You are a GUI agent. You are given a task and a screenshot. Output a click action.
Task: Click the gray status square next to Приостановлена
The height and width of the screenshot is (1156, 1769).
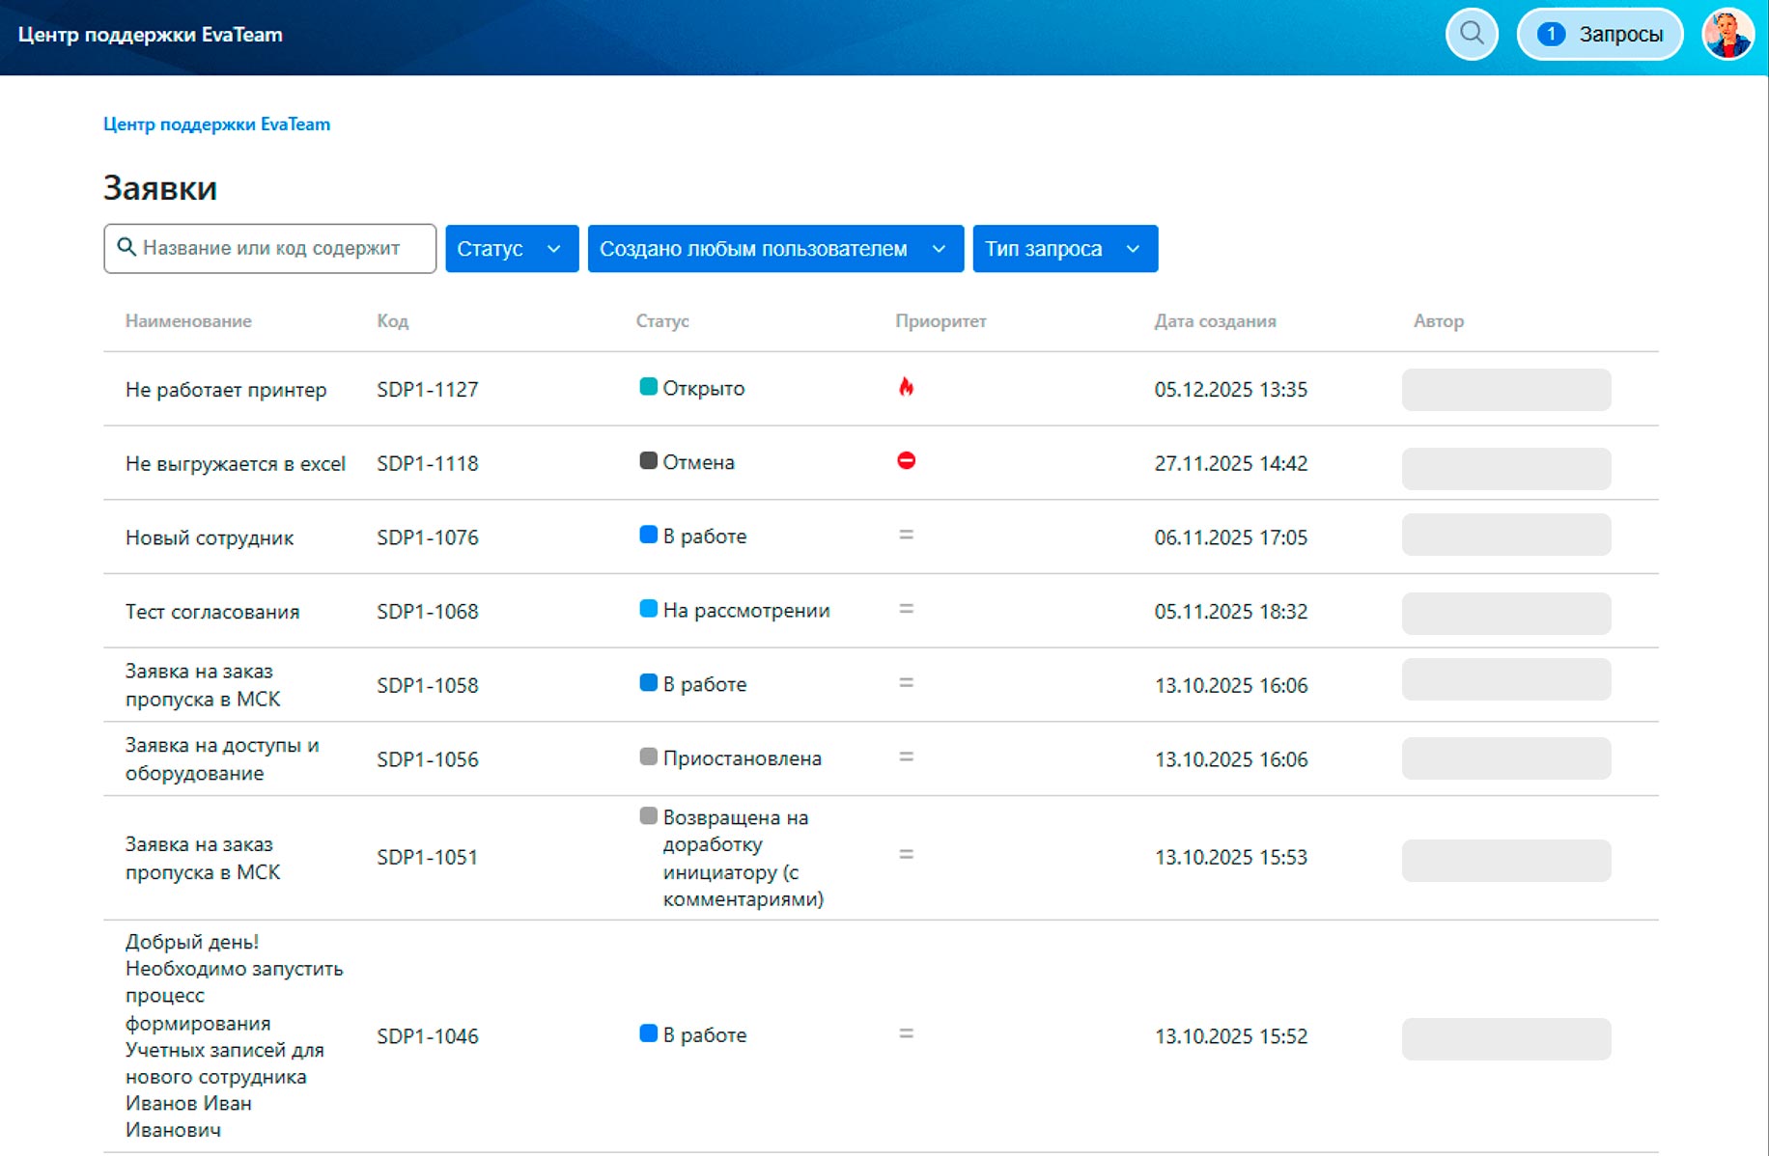[647, 757]
